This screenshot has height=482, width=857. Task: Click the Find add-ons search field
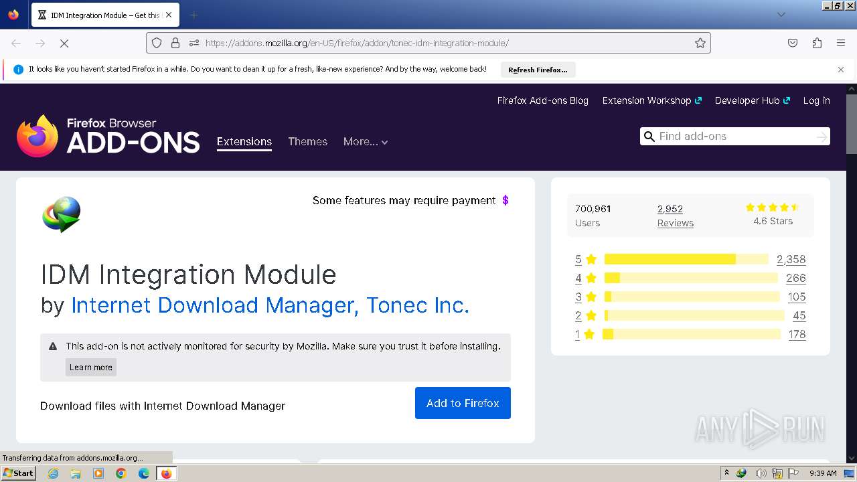[734, 136]
